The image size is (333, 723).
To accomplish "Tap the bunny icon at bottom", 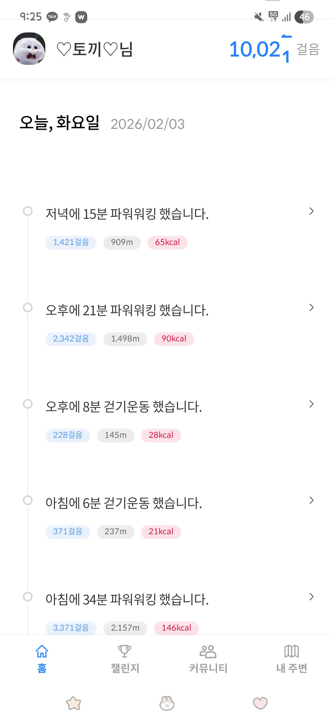I will pyautogui.click(x=167, y=703).
